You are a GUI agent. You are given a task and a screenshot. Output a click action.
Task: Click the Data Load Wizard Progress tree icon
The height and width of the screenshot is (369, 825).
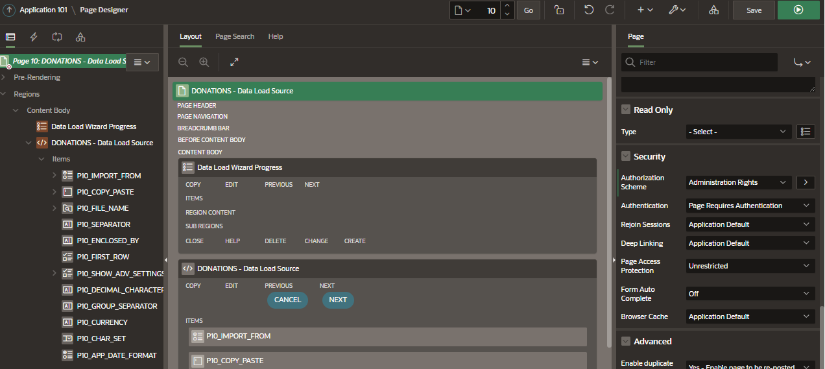pos(42,126)
